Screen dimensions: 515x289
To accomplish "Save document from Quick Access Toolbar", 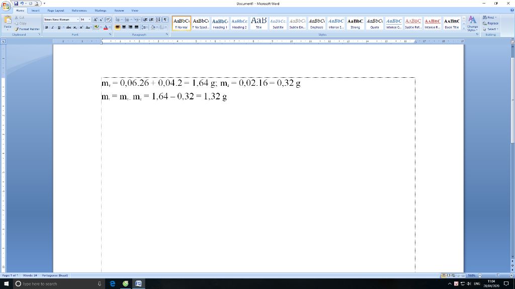I will pos(16,4).
